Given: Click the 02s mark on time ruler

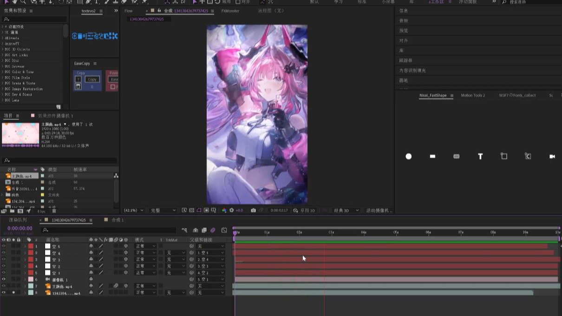Looking at the screenshot, I should pyautogui.click(x=299, y=232).
